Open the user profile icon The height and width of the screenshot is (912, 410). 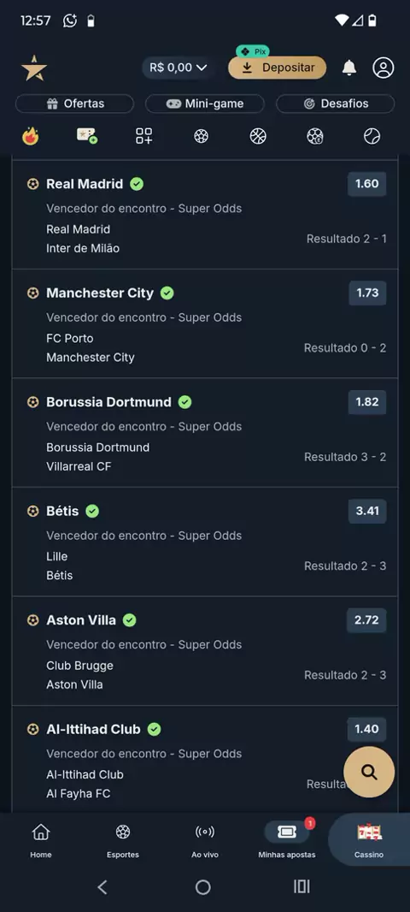click(x=384, y=68)
